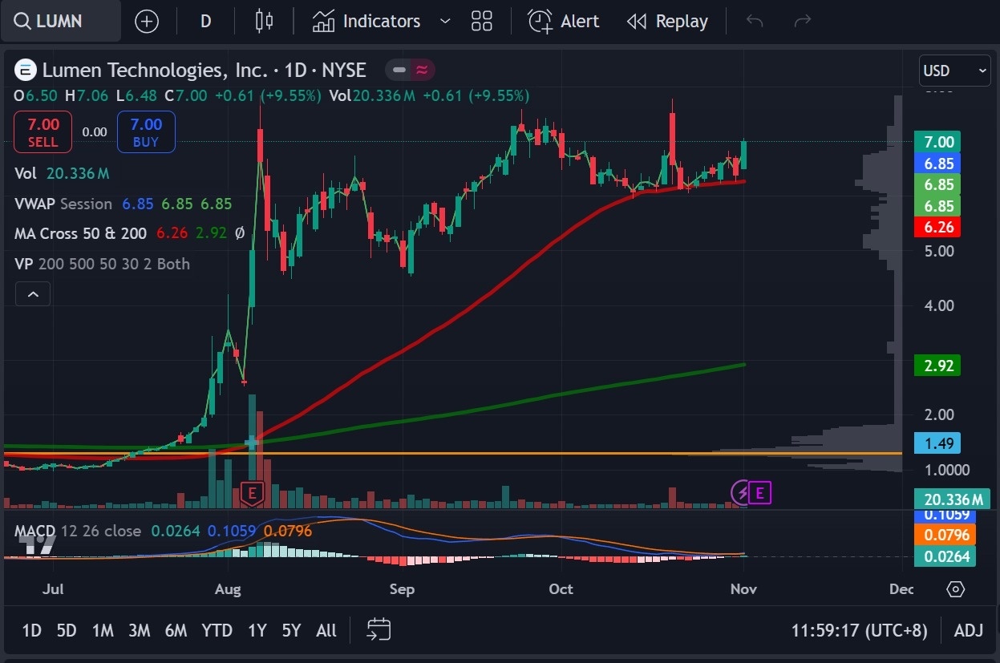Click the 0.0264 MACD histogram label
Image resolution: width=1000 pixels, height=663 pixels.
[945, 556]
